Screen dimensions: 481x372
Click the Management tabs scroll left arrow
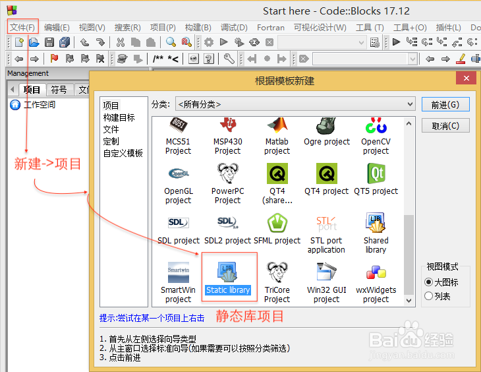[x=13, y=90]
